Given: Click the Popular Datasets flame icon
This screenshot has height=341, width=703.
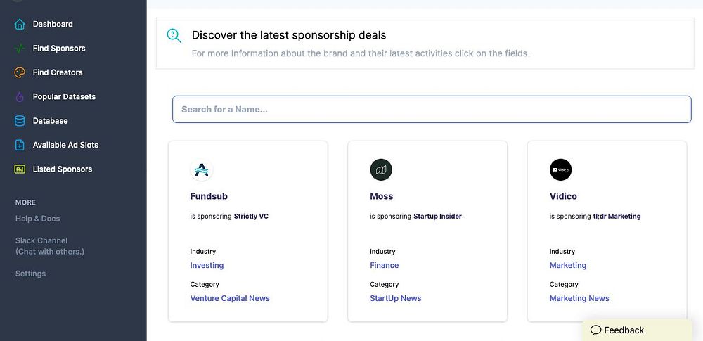Looking at the screenshot, I should tap(20, 97).
